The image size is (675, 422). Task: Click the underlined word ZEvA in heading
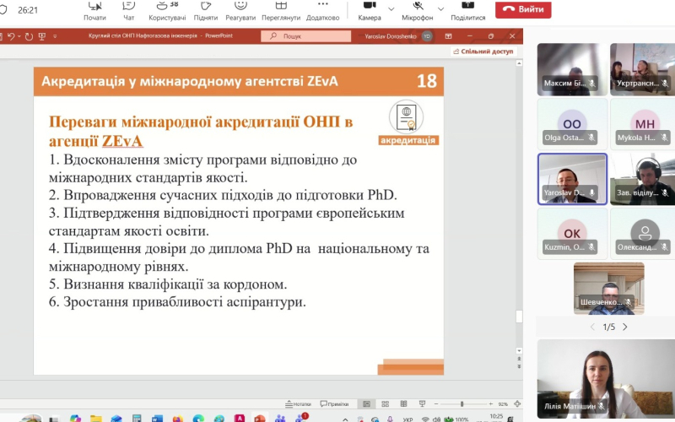click(122, 141)
